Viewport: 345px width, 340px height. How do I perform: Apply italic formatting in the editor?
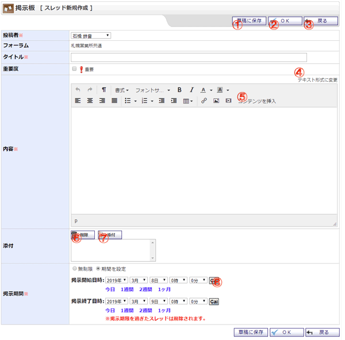pyautogui.click(x=191, y=90)
